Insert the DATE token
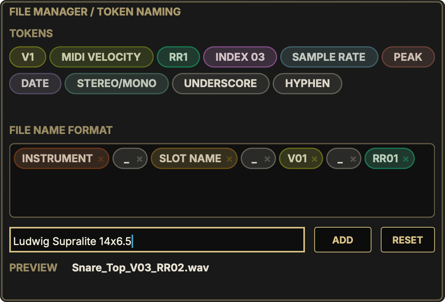The image size is (445, 302). click(35, 84)
